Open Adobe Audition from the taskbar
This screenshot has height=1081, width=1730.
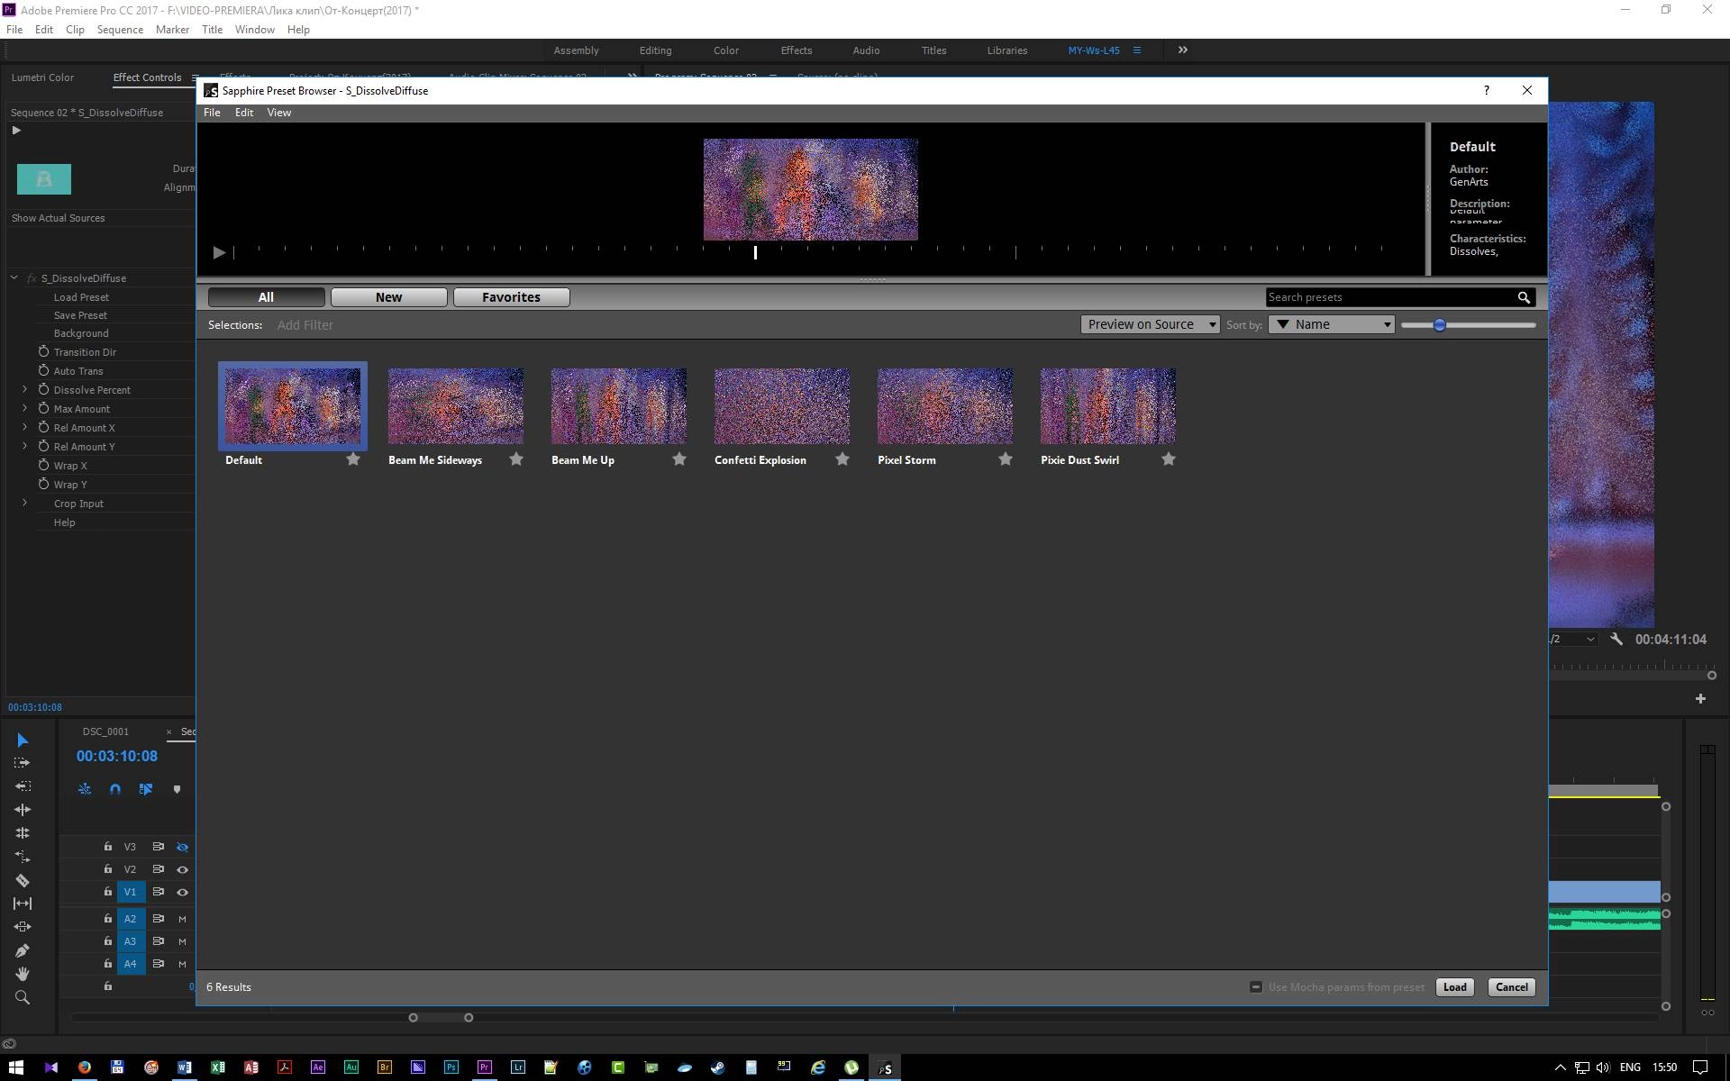tap(351, 1067)
